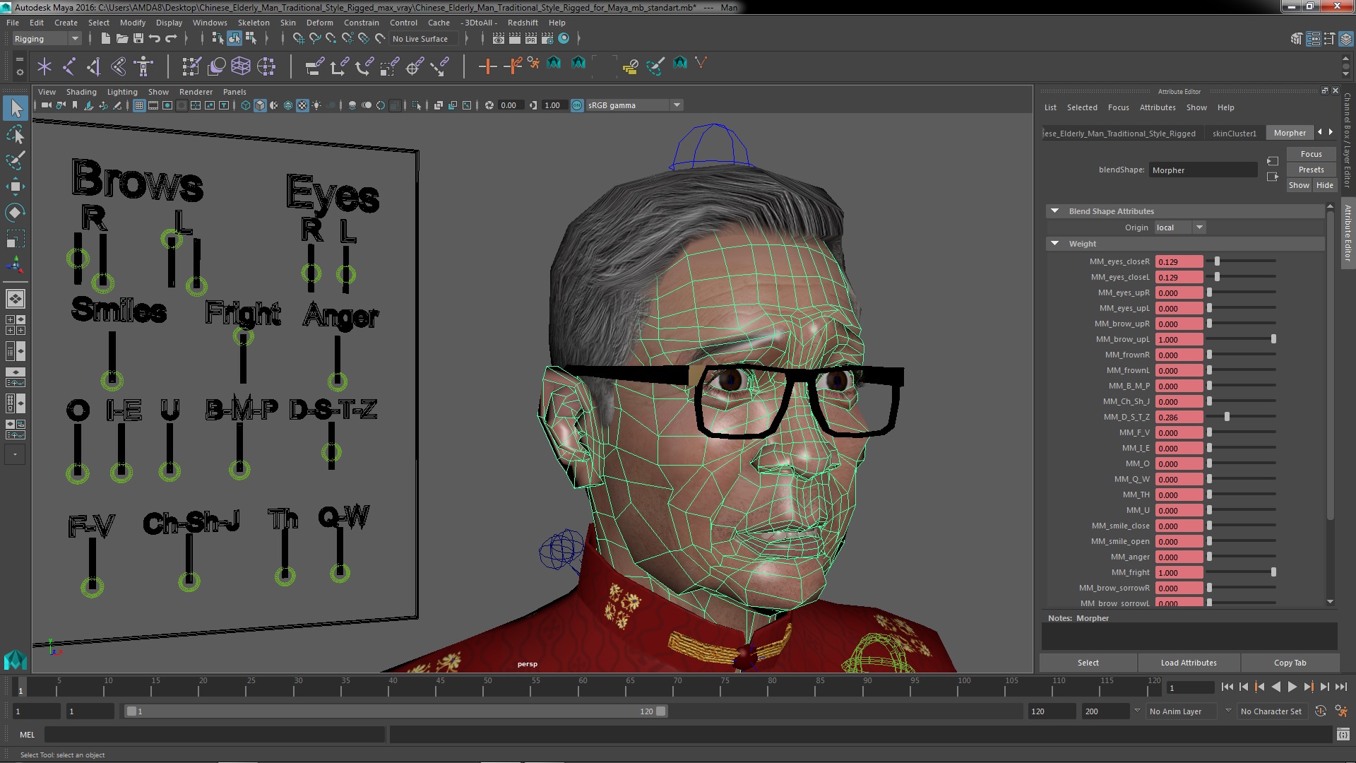Click the Set Key orange plus icon

[487, 66]
